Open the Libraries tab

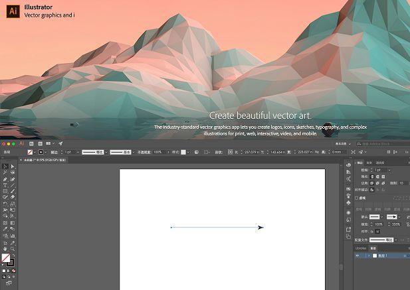[361, 248]
